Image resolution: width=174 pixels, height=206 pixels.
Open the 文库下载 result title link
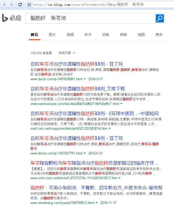[78, 89]
